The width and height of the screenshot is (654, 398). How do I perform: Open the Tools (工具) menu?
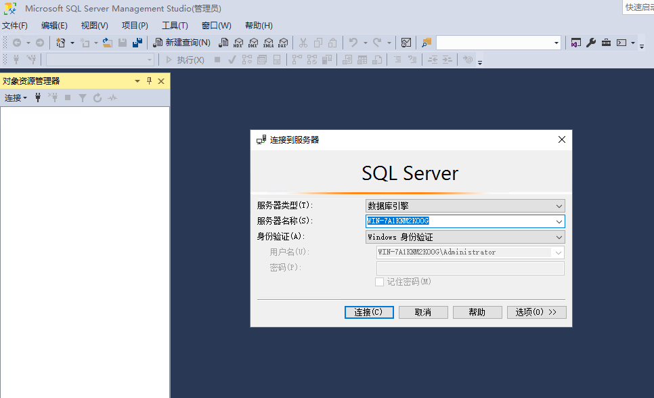tap(175, 26)
